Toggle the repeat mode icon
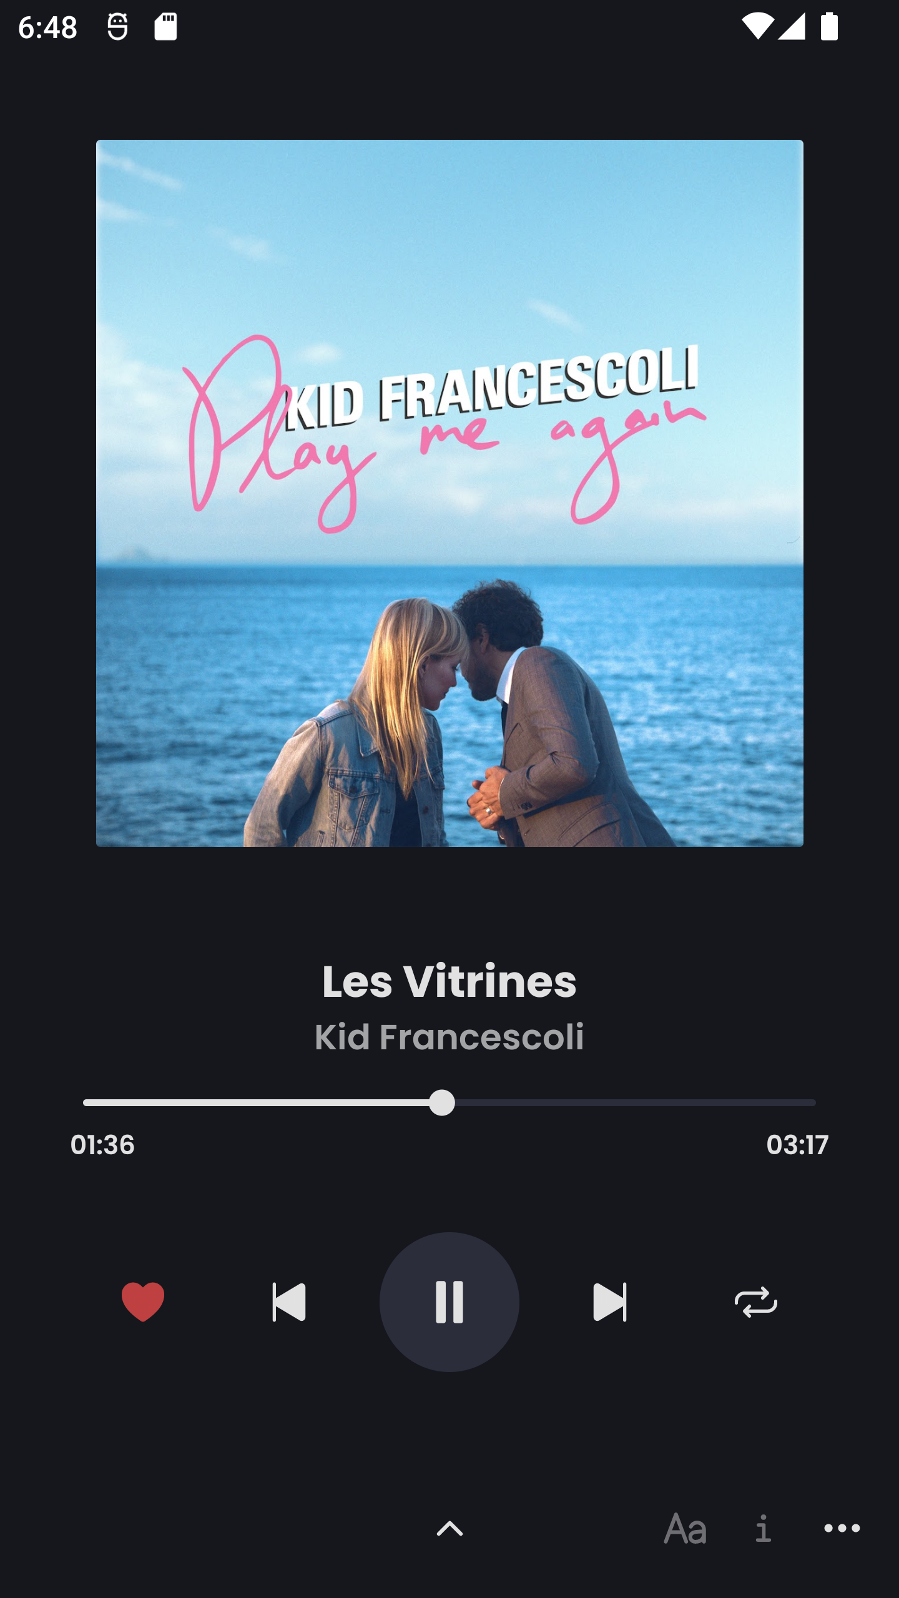Viewport: 899px width, 1598px height. pyautogui.click(x=756, y=1302)
